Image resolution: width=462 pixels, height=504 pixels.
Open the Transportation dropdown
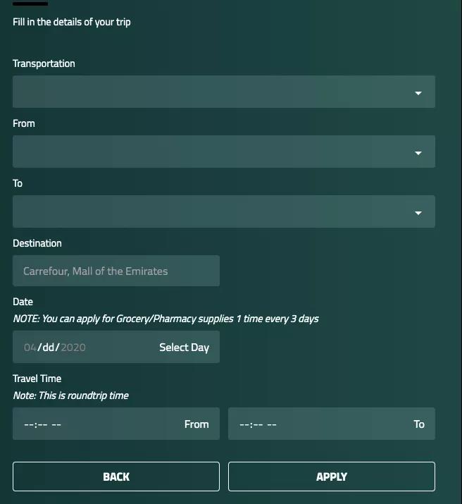point(211,92)
